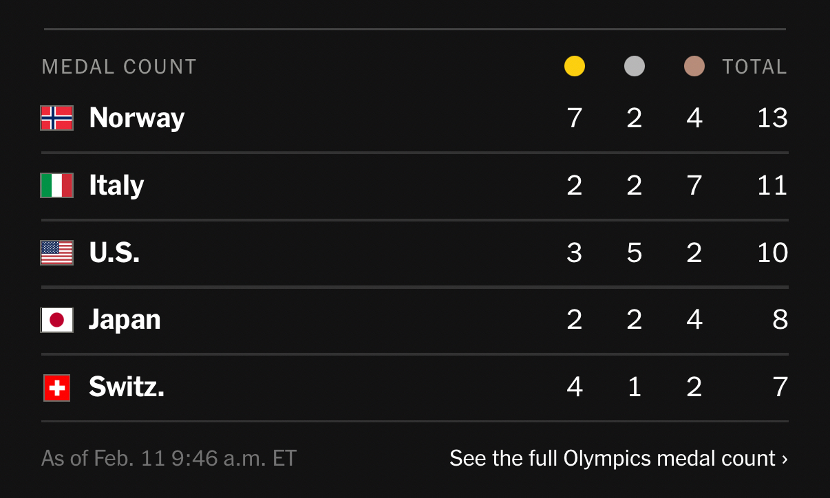The height and width of the screenshot is (498, 830).
Task: Click Norway's total of 13 medals
Action: 772,118
